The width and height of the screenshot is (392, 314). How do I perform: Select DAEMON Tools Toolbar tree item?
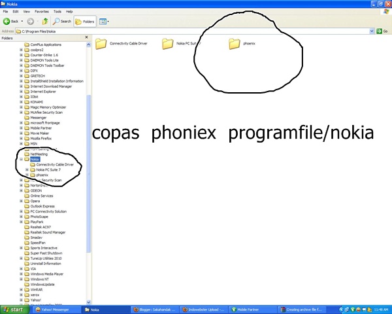pos(47,65)
